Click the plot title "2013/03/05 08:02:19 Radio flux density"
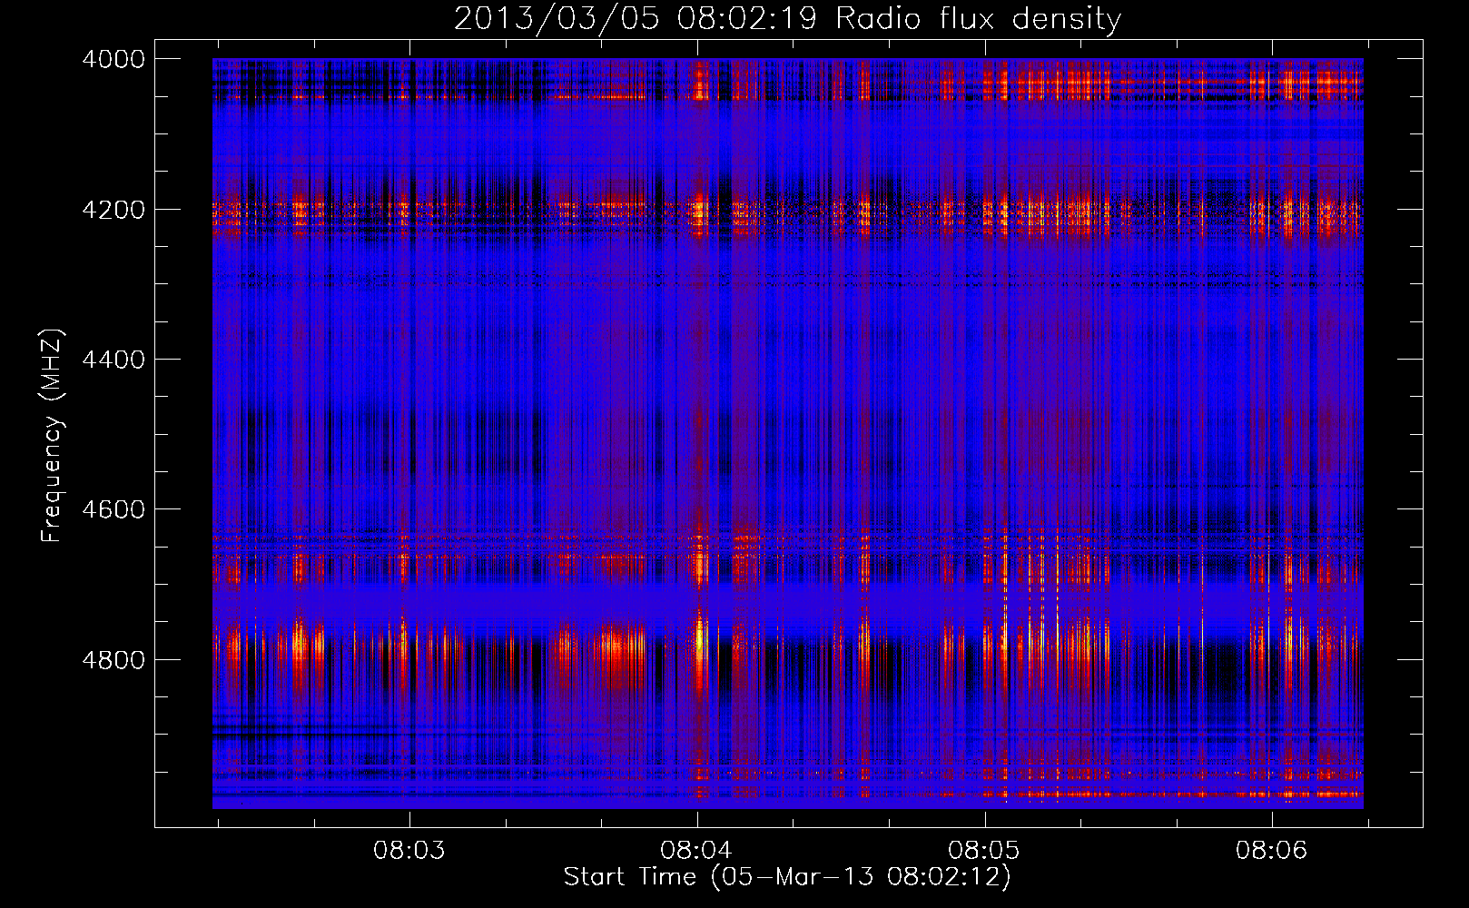Screen dimensions: 1469x908 point(787,18)
